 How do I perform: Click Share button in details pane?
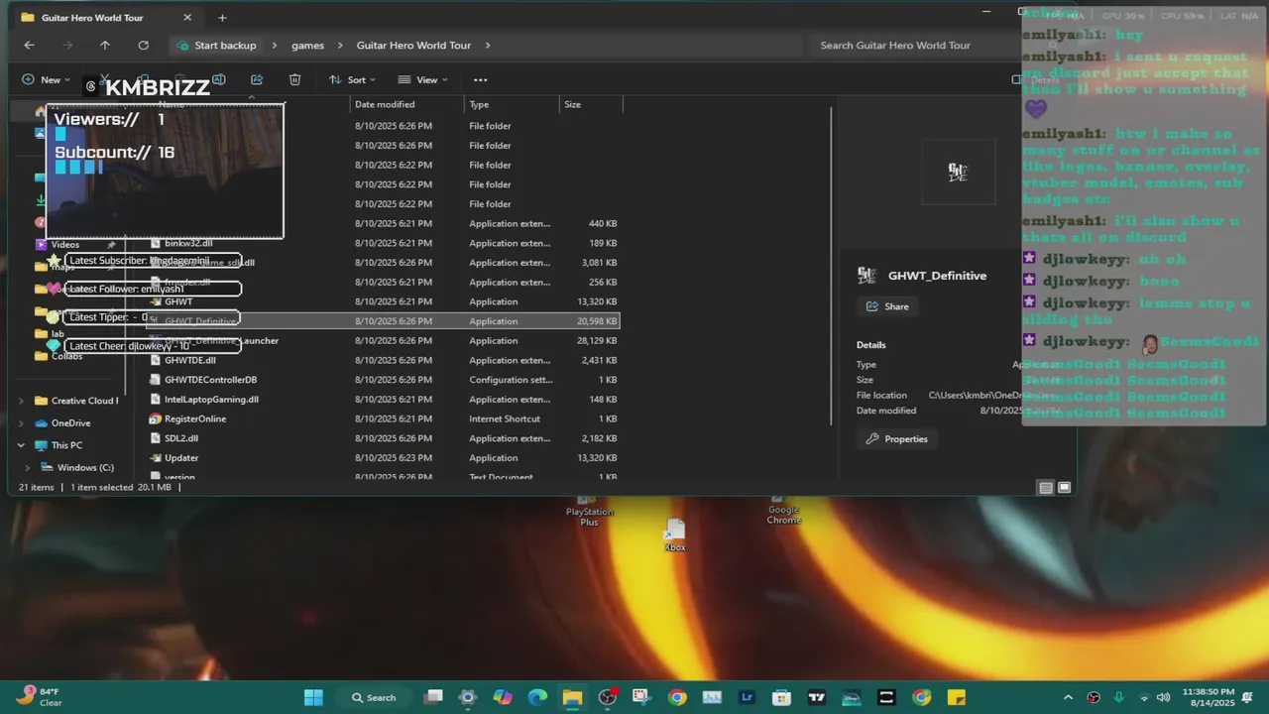pyautogui.click(x=887, y=306)
